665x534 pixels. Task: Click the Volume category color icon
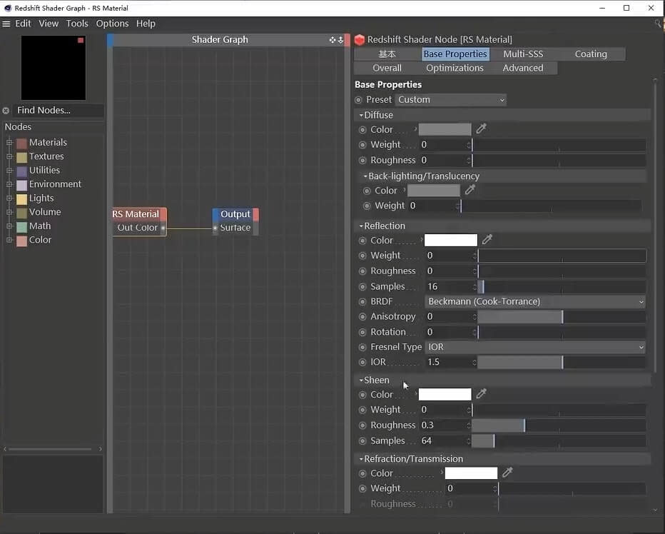tap(21, 213)
